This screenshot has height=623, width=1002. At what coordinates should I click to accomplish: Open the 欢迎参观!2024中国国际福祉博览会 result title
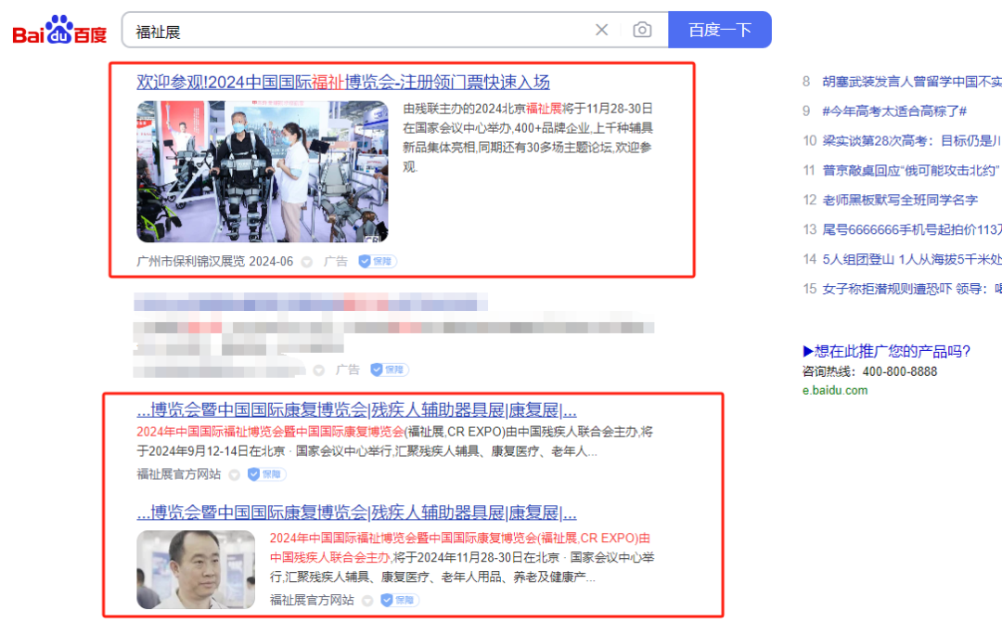click(x=343, y=82)
